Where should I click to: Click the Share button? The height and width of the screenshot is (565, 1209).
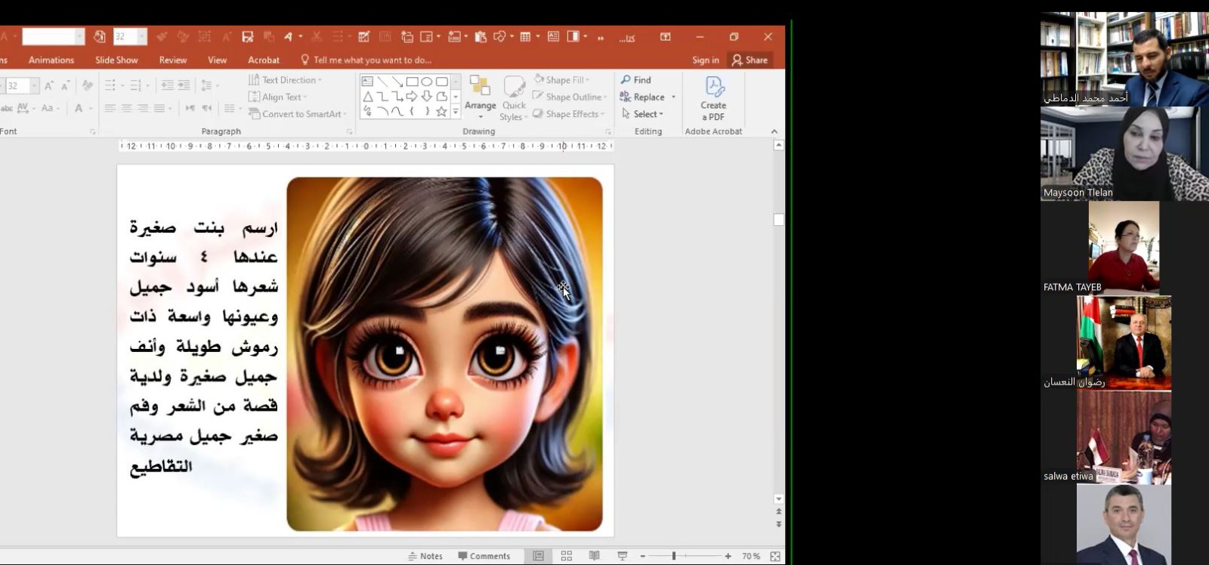tap(749, 60)
